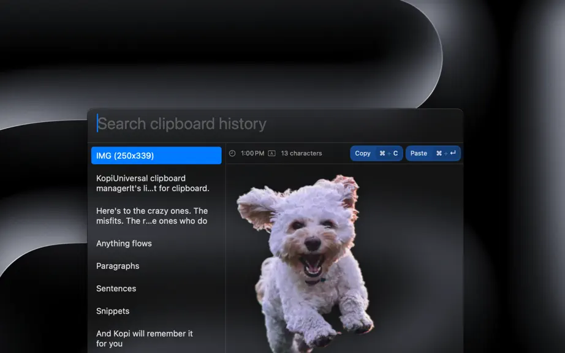Screen dimensions: 565x353
Task: Click the Copy button
Action: click(376, 153)
